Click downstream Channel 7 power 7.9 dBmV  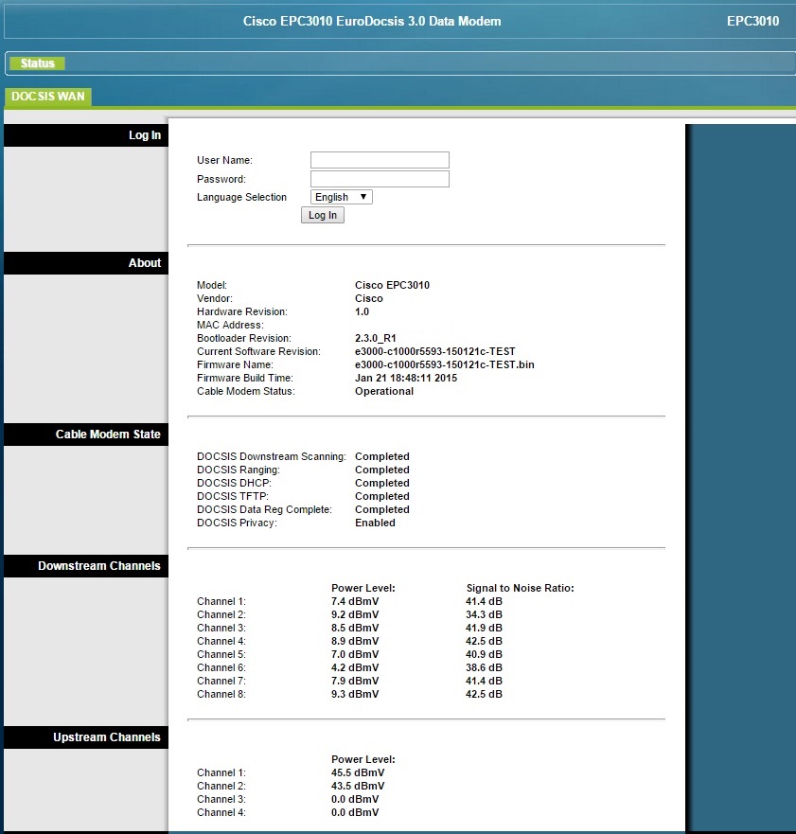coord(355,682)
